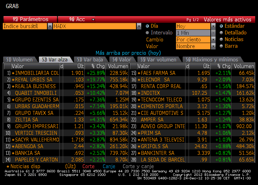The height and width of the screenshot is (185, 258).
Task: Select the PAPELES Y CARTON row name
Action: pyautogui.click(x=36, y=160)
